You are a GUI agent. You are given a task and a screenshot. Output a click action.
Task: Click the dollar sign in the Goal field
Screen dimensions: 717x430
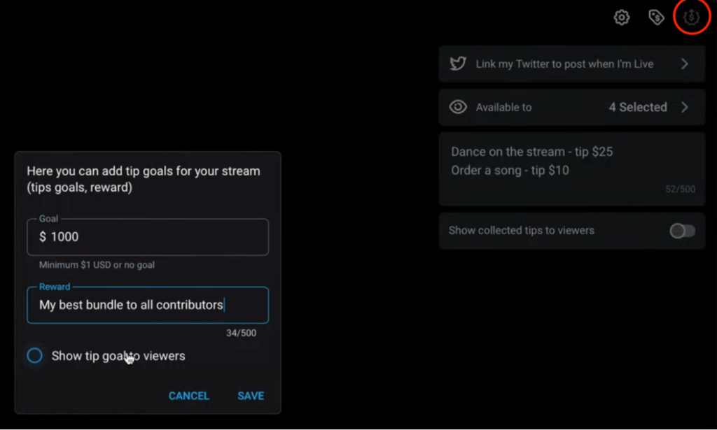(43, 237)
